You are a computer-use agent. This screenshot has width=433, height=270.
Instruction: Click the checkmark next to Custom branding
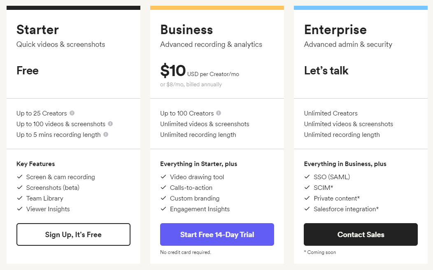coord(163,198)
